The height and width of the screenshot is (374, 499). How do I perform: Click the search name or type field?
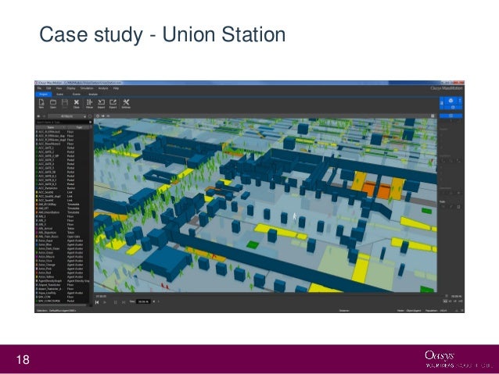coord(62,122)
